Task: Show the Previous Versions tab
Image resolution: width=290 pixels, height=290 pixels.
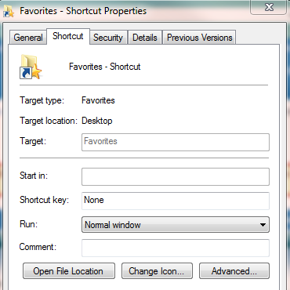Action: pyautogui.click(x=199, y=38)
